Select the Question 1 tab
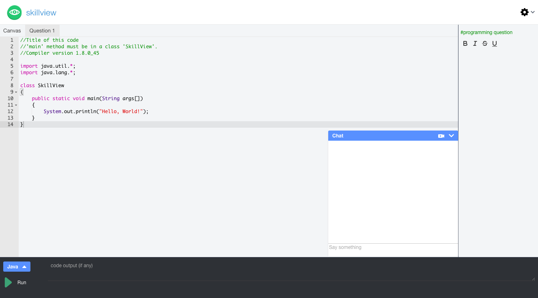 42,30
